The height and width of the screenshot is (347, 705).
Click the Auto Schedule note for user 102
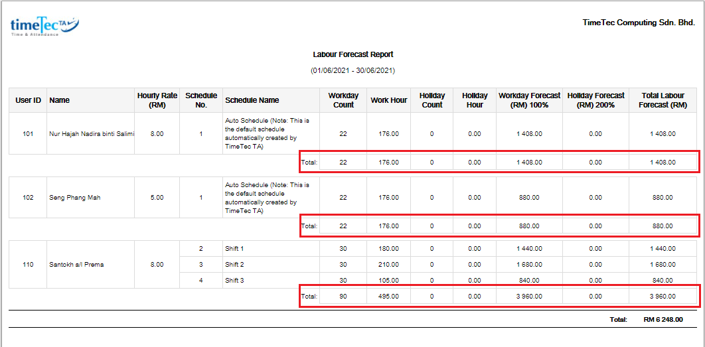tap(266, 197)
